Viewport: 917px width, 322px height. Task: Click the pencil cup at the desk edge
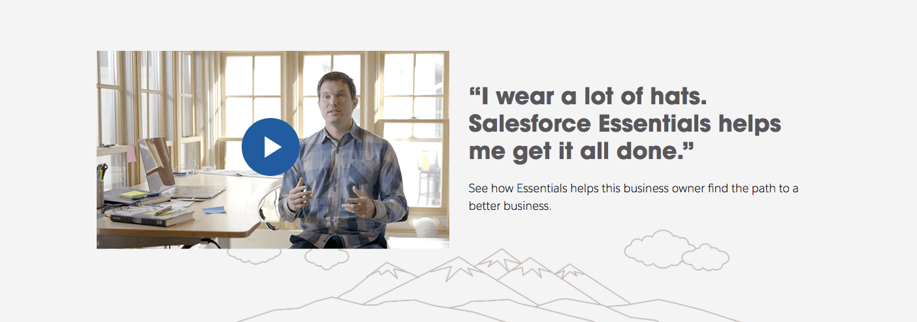click(101, 187)
